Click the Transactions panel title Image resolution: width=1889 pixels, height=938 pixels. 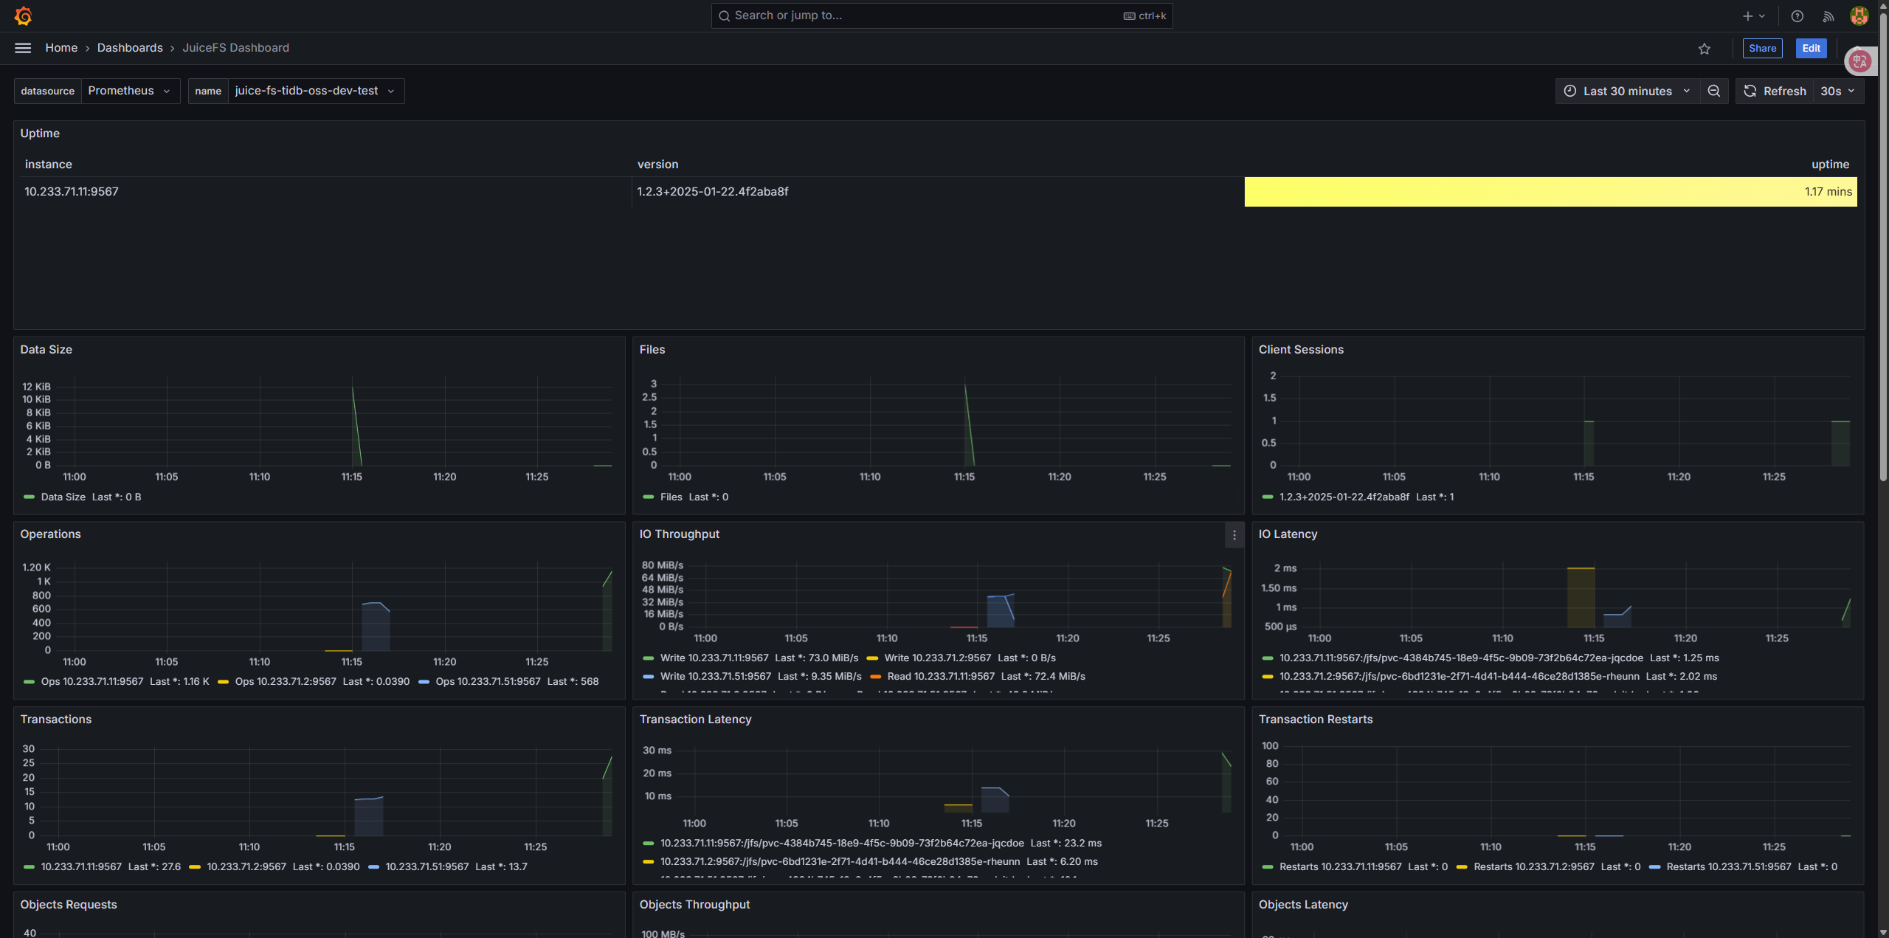pos(56,720)
